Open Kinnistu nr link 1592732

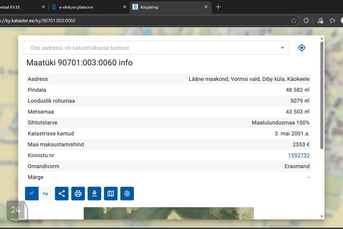299,155
